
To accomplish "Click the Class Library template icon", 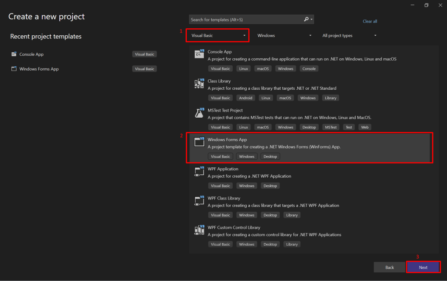I will click(x=199, y=83).
